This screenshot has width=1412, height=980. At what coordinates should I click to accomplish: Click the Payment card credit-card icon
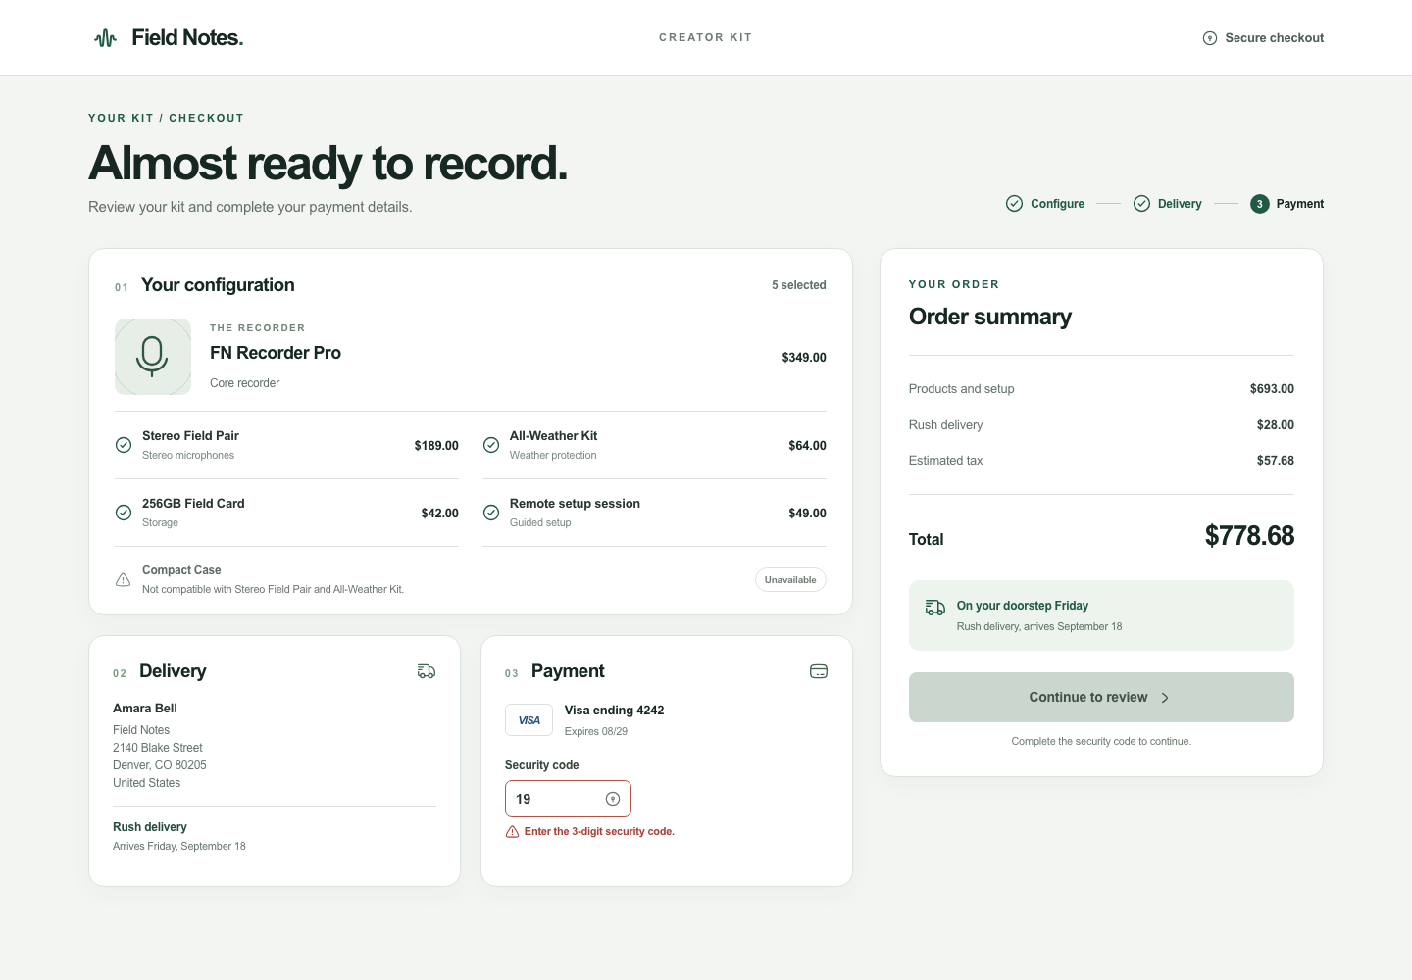(x=819, y=671)
